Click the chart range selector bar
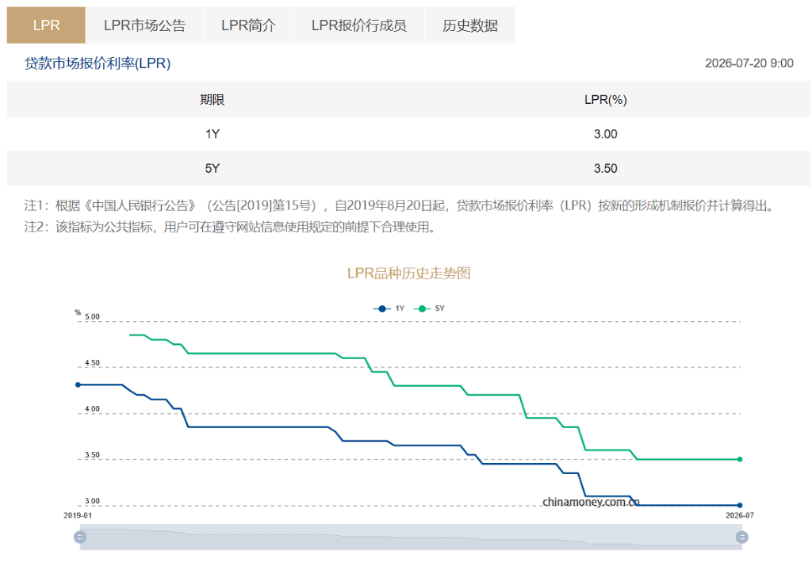Screen dimensions: 812x574 [x=411, y=538]
